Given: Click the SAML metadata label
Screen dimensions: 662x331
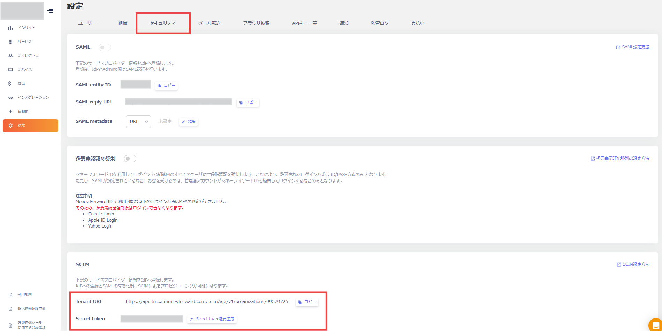Looking at the screenshot, I should click(94, 121).
